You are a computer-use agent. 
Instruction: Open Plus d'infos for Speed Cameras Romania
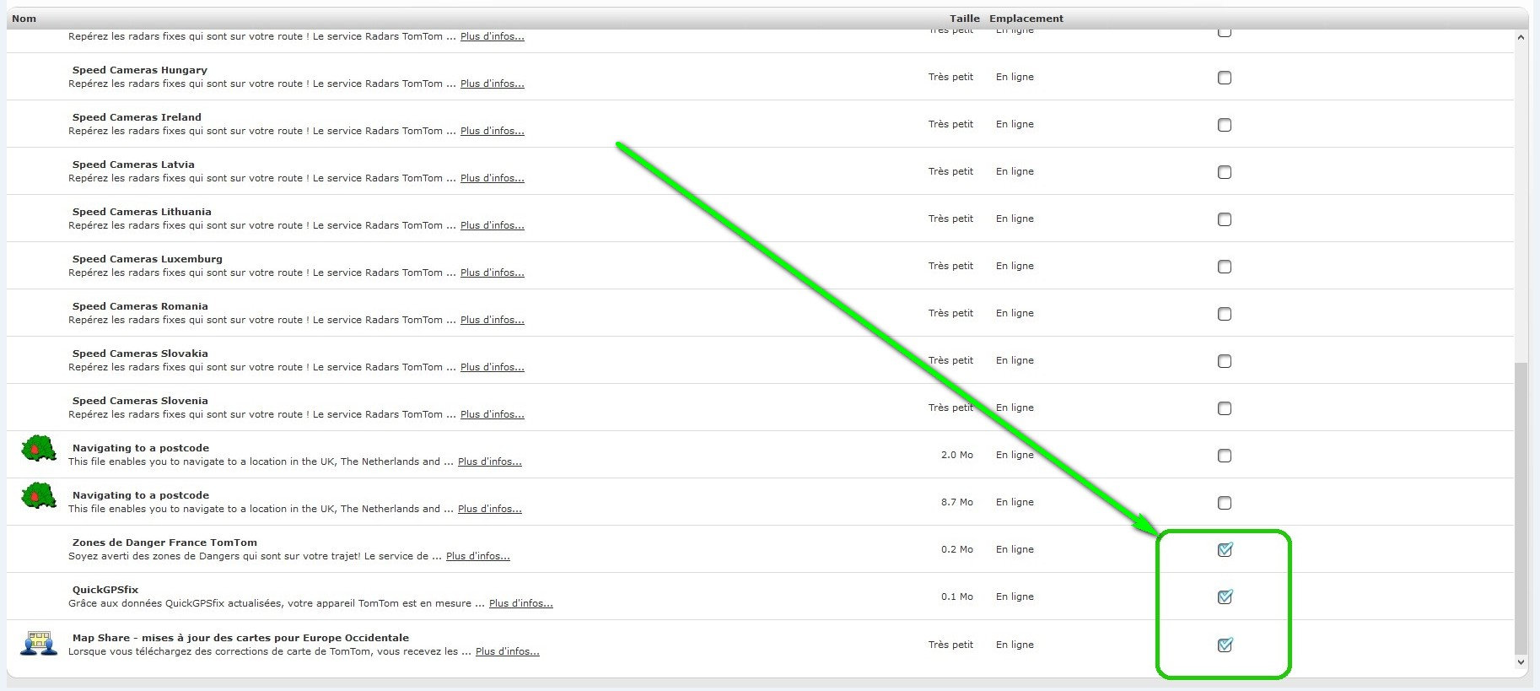point(493,320)
